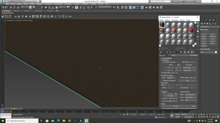
Task: Click the GeoSphere object type button
Action: click(x=212, y=37)
